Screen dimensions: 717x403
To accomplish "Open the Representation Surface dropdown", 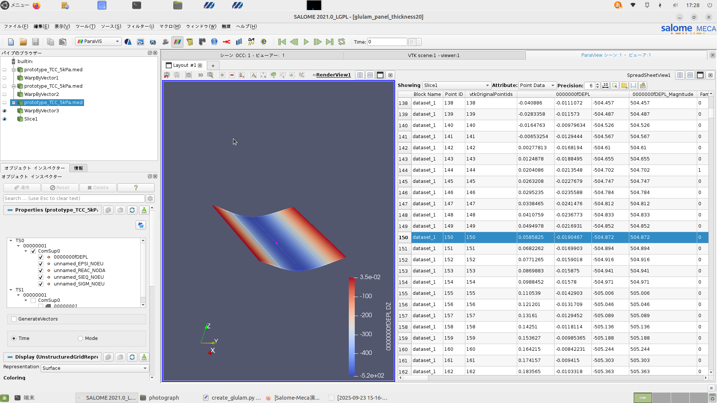I will pyautogui.click(x=94, y=368).
